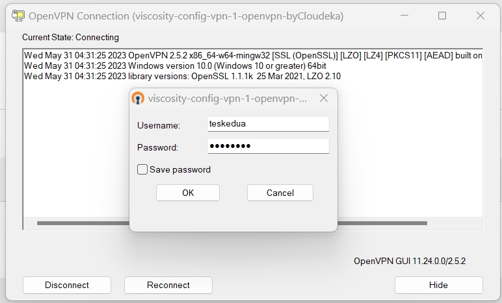Hit the Reconnect button
The image size is (502, 303).
(168, 285)
